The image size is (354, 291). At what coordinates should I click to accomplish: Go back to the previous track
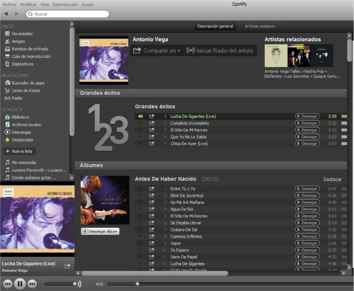click(8, 284)
